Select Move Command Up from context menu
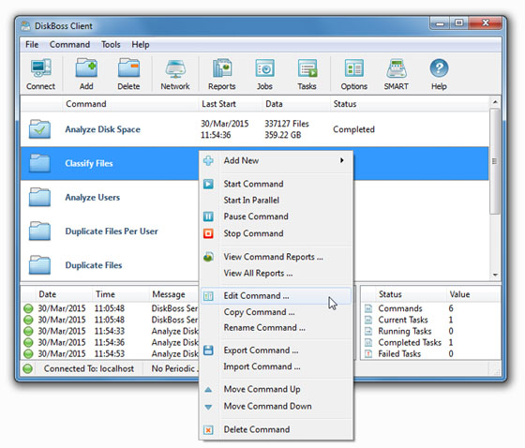 [277, 389]
